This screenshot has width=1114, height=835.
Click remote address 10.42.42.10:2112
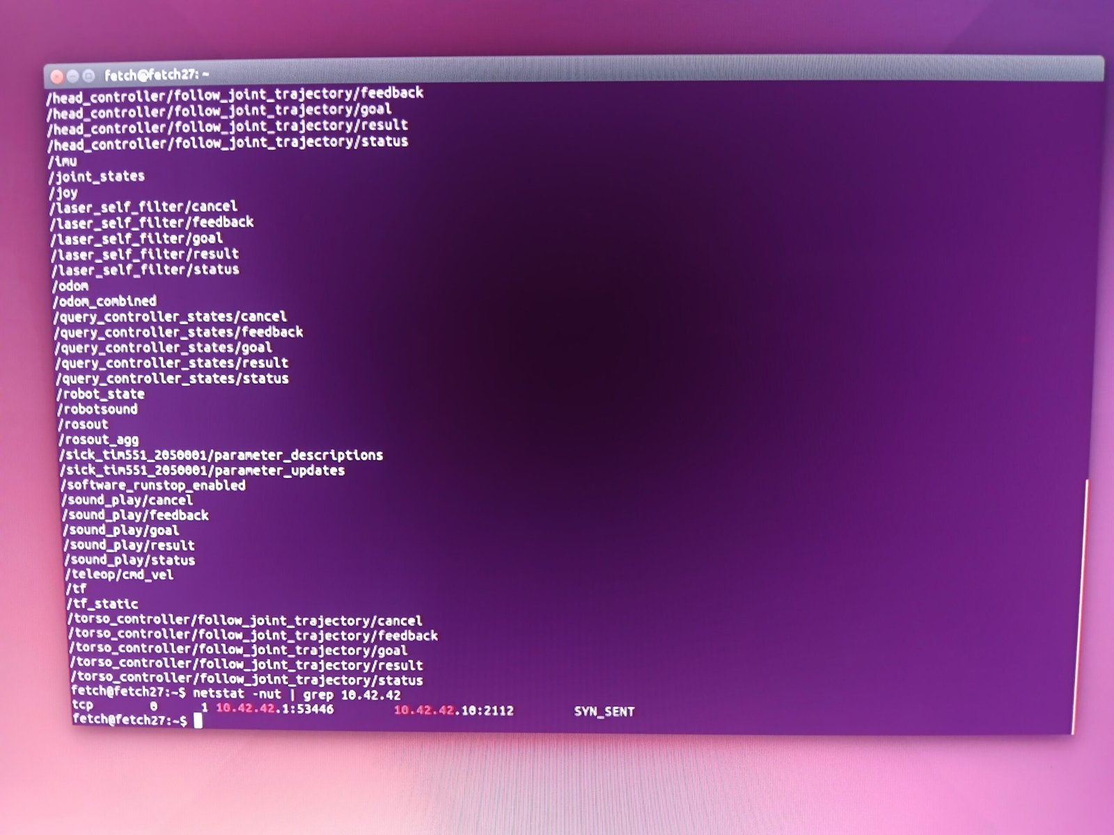(454, 710)
